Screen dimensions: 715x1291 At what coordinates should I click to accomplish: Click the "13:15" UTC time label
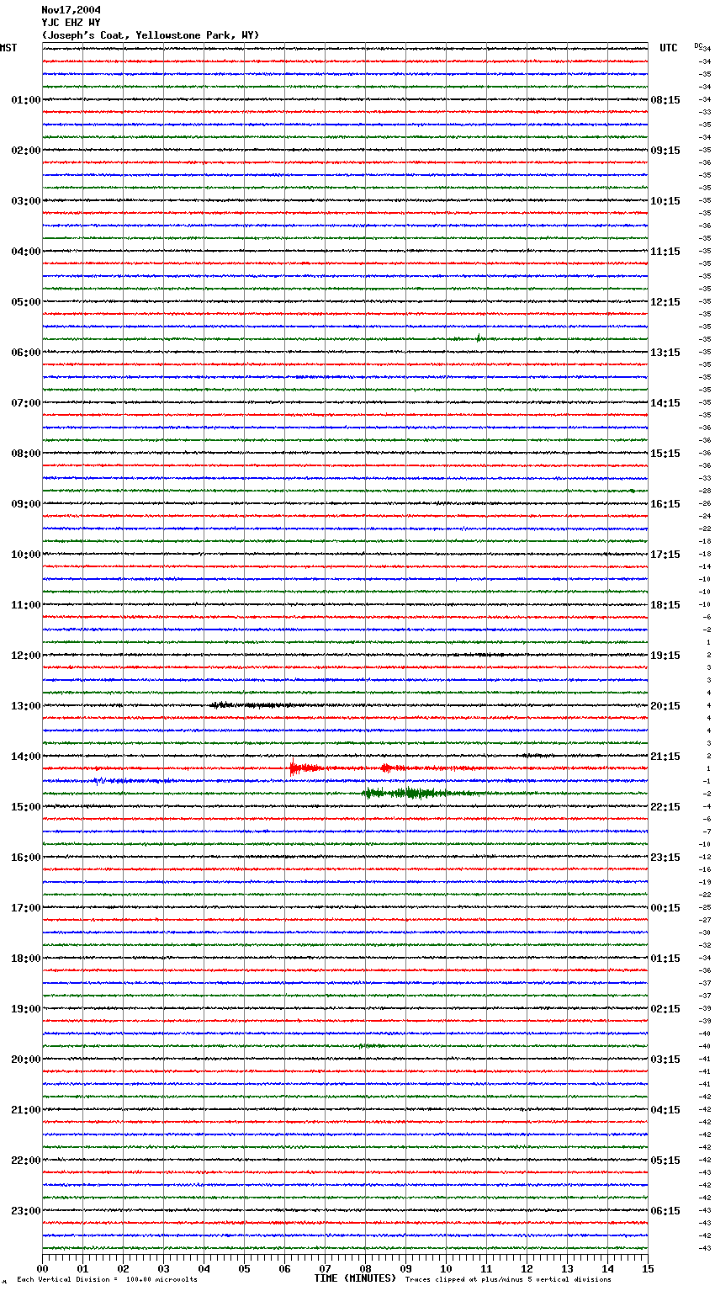tap(665, 353)
